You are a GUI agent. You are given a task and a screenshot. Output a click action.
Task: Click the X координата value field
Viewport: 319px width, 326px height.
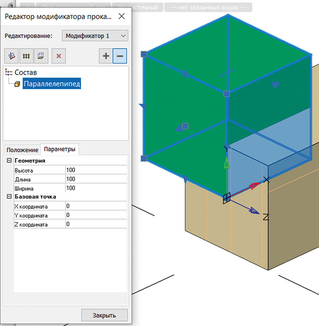click(x=96, y=206)
